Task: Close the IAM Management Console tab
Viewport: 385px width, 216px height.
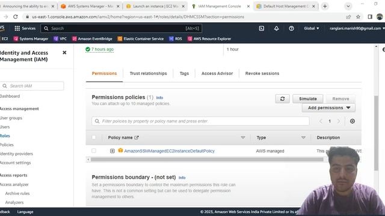Action: pyautogui.click(x=248, y=6)
